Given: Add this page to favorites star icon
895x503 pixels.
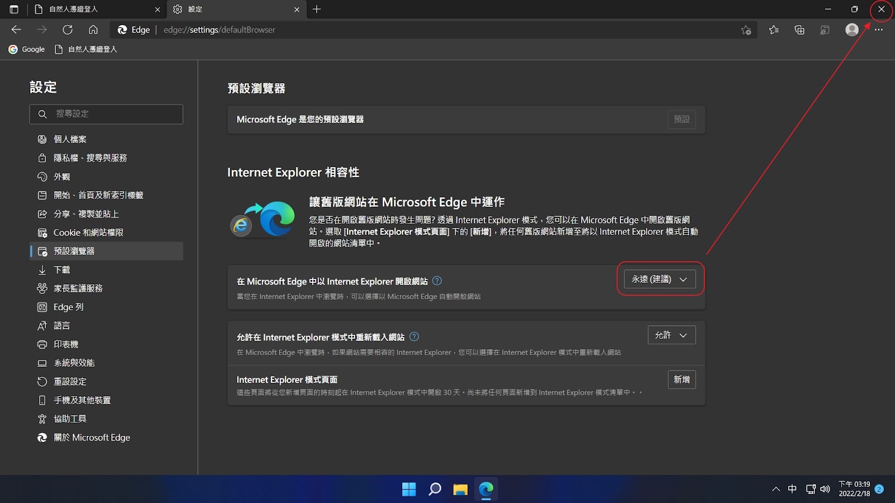Looking at the screenshot, I should pos(746,30).
